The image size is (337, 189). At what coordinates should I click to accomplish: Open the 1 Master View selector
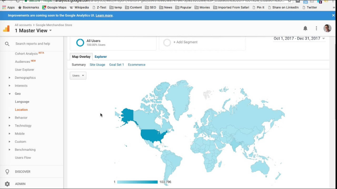point(33,31)
